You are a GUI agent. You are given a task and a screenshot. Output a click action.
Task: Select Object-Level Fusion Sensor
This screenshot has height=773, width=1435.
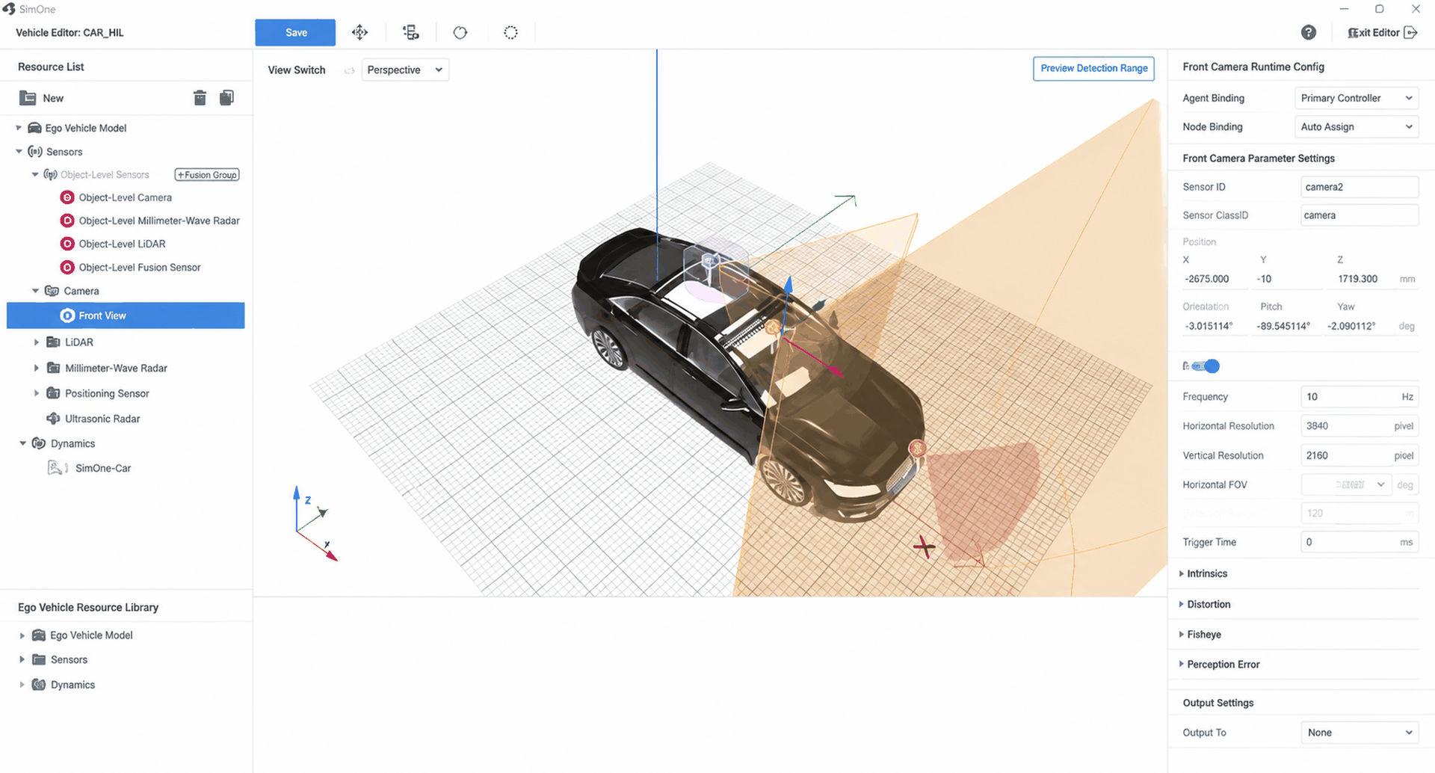pos(140,267)
